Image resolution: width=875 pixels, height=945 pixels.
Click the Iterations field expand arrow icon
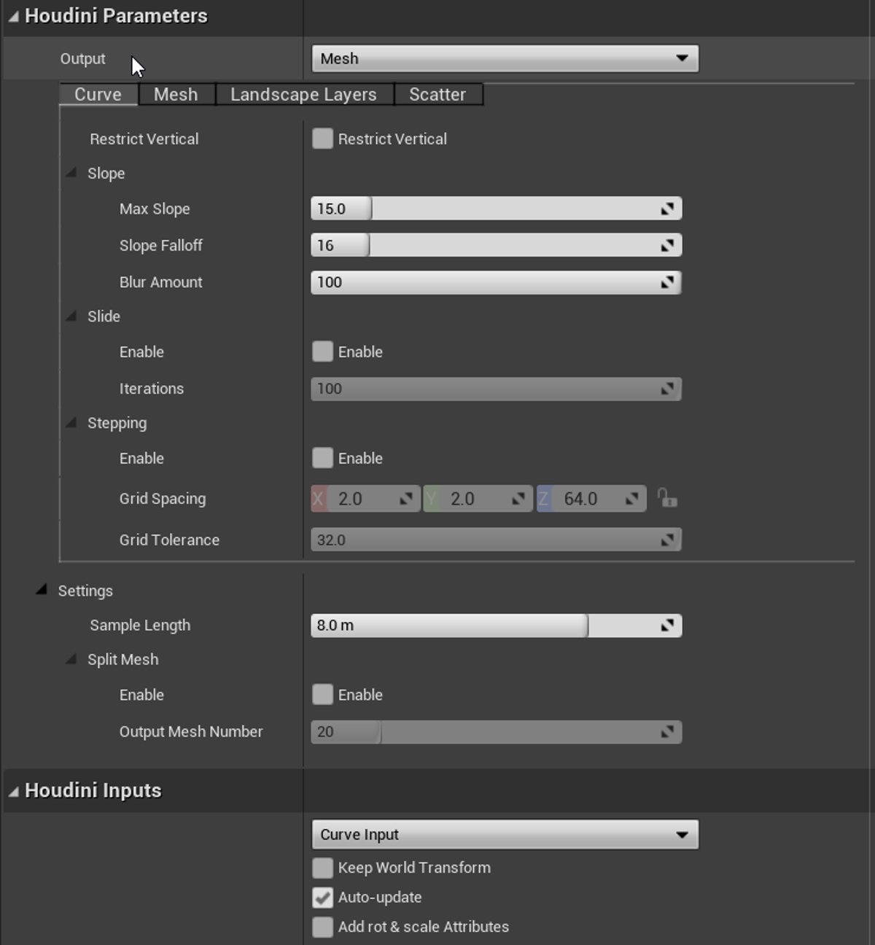(667, 389)
